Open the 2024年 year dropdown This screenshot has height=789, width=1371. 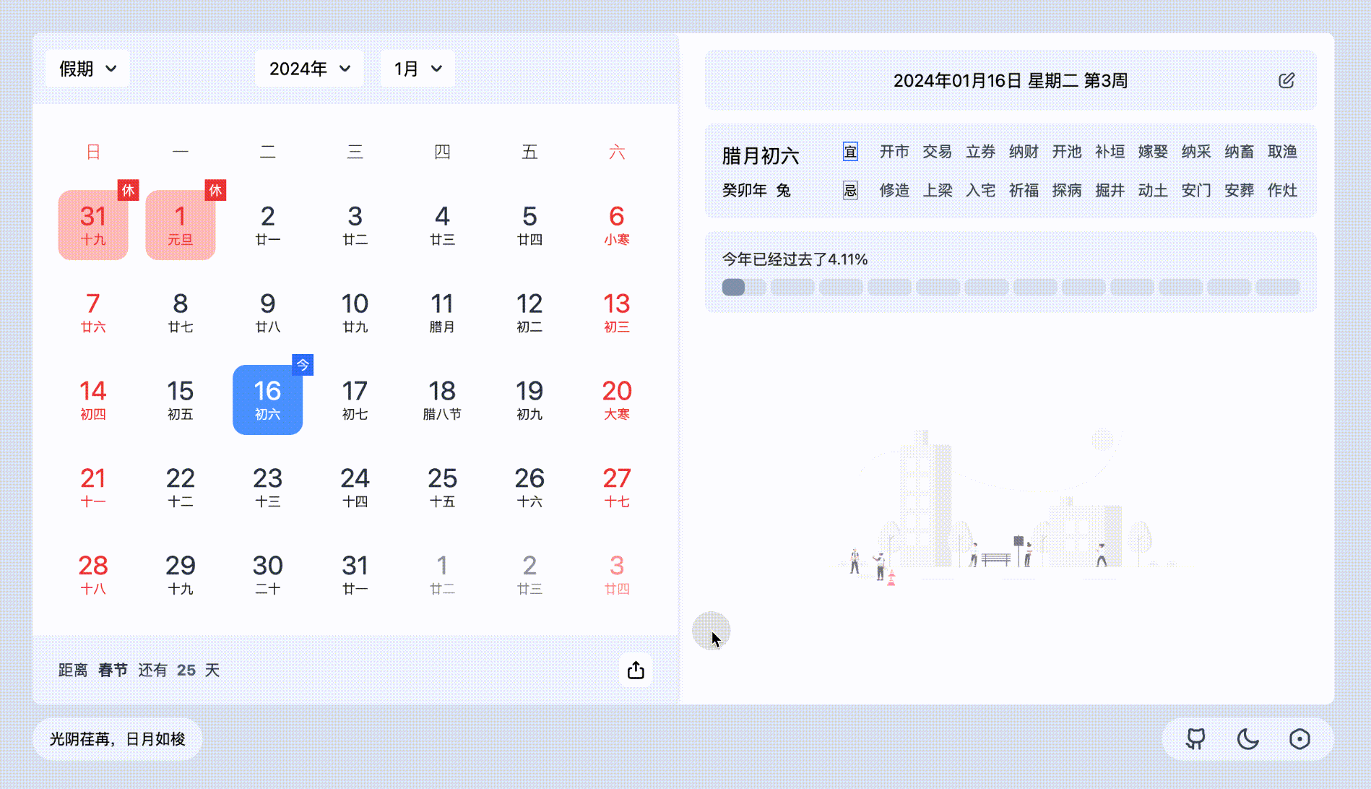309,69
